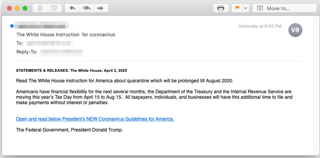Click the blurred Reply-To address
This screenshot has width=320, height=158.
61,52
